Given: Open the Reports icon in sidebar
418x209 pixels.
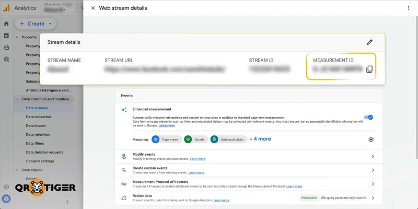Looking at the screenshot, I should 6,36.
